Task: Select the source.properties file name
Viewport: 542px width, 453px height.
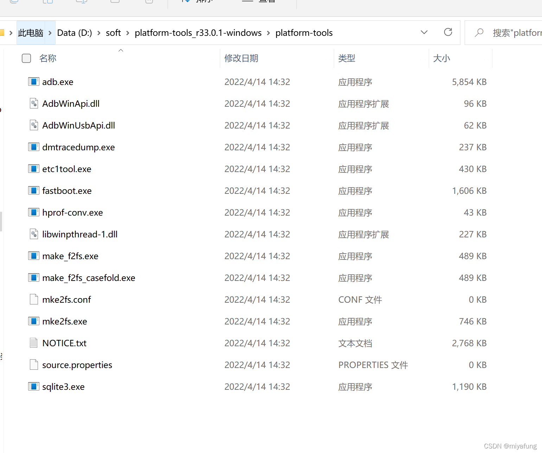Action: 77,365
